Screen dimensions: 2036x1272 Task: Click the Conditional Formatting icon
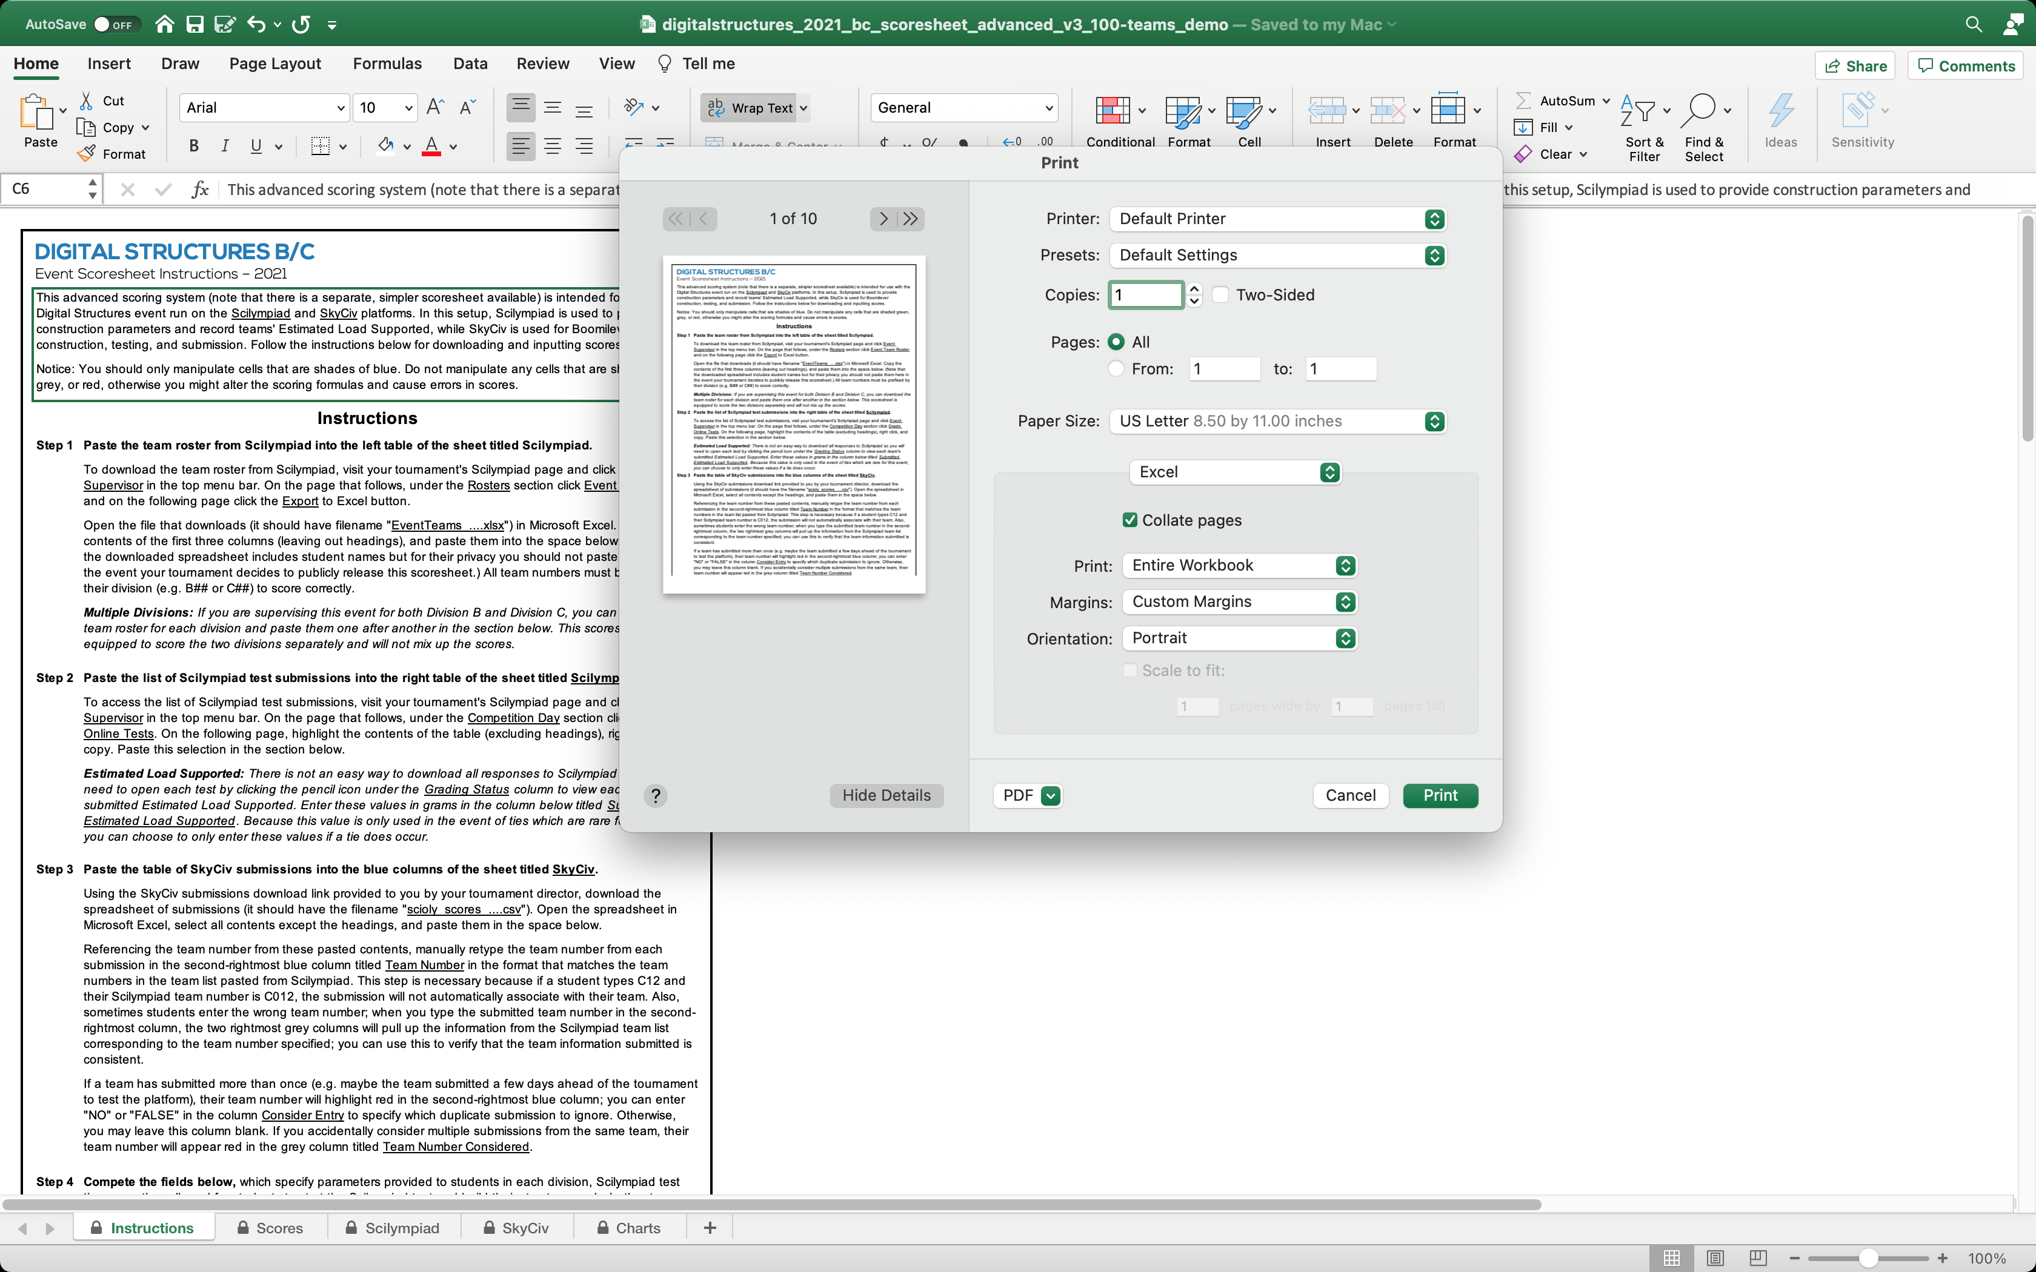1113,110
